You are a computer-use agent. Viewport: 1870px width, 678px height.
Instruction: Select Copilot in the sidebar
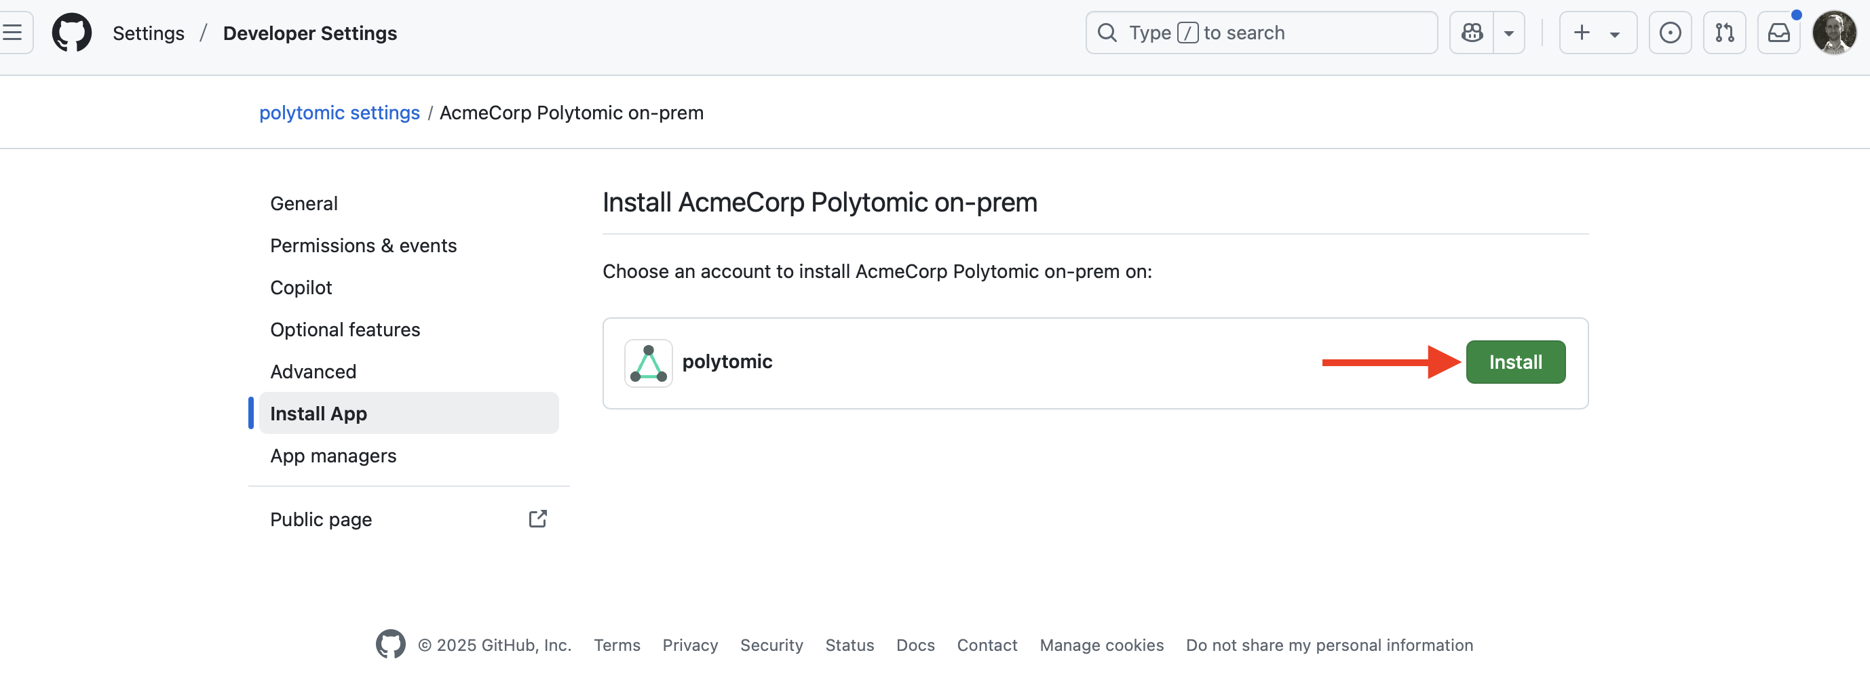pyautogui.click(x=408, y=288)
